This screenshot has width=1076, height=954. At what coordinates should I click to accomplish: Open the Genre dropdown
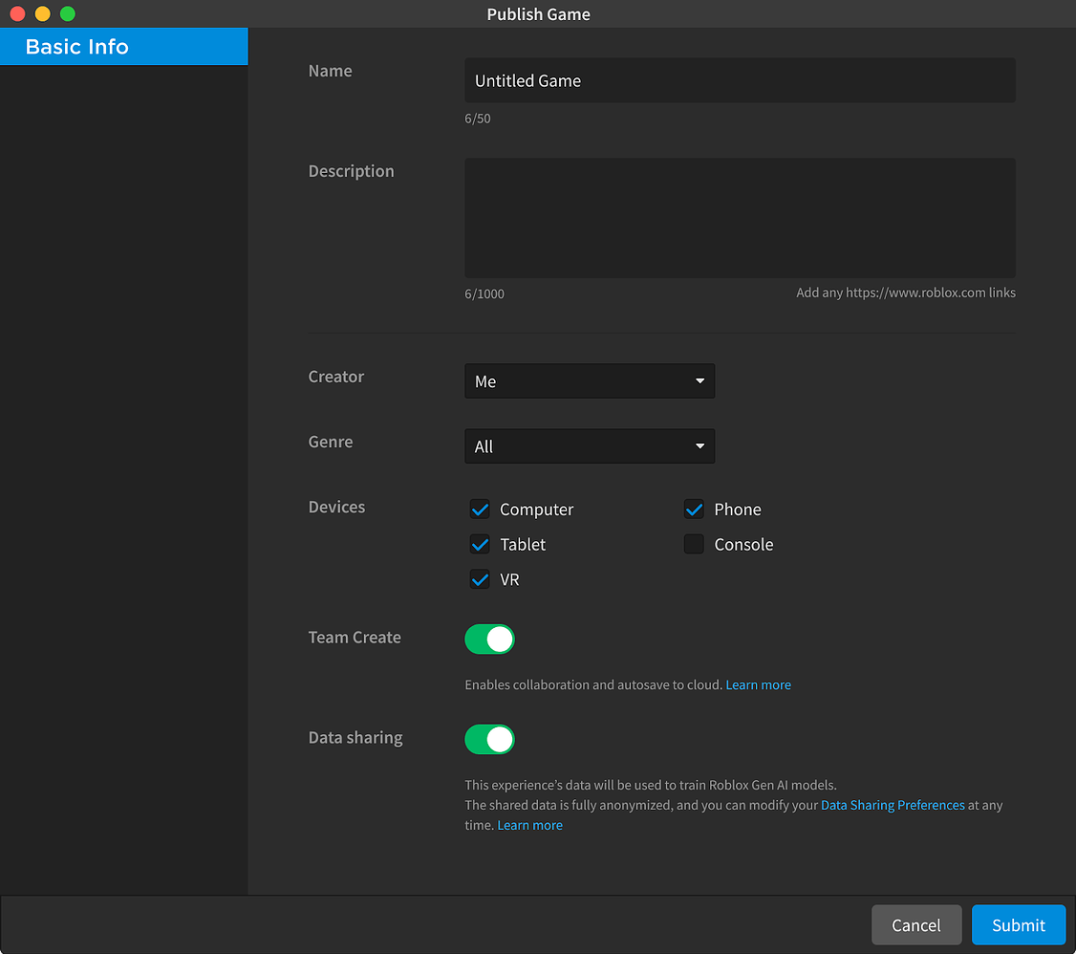click(x=589, y=445)
